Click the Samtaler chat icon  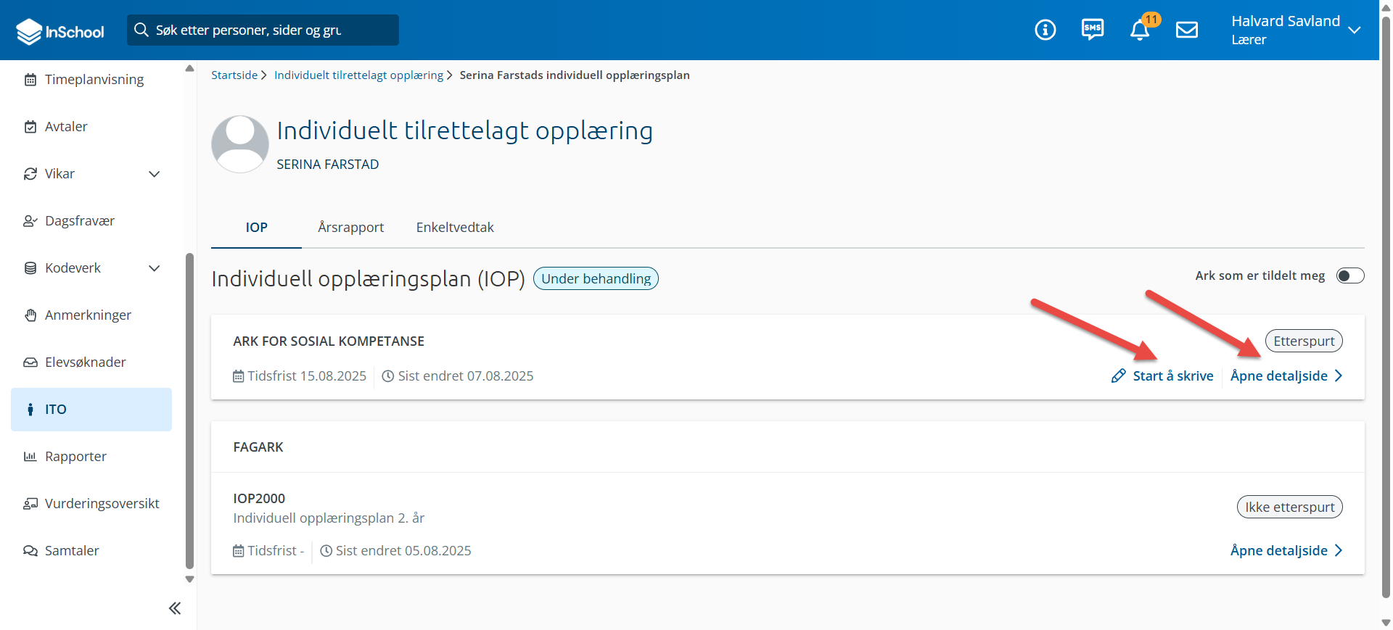(x=30, y=551)
